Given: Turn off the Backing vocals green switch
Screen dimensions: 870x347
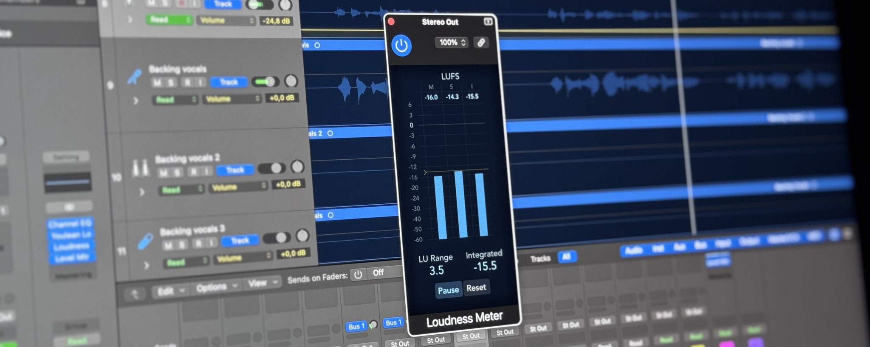Looking at the screenshot, I should pyautogui.click(x=265, y=81).
